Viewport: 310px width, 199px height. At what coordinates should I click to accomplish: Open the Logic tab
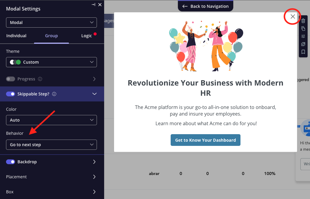87,36
